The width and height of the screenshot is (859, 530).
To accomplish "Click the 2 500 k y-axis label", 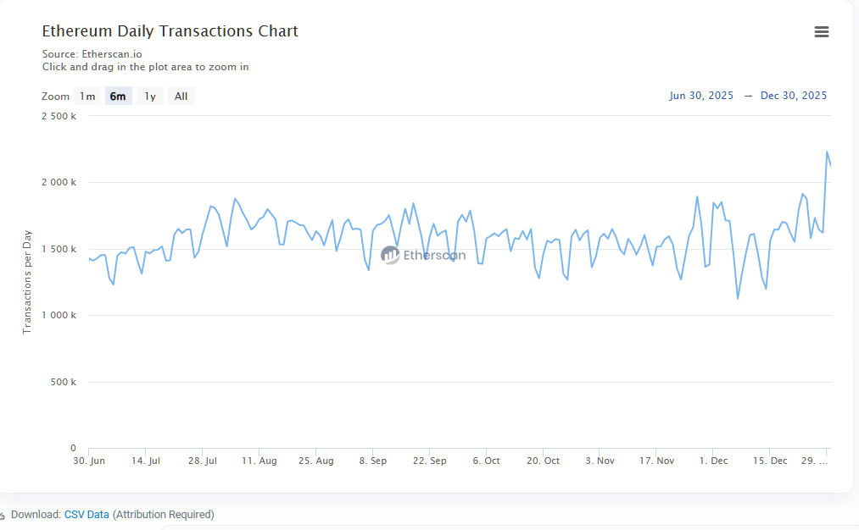I will coord(57,116).
